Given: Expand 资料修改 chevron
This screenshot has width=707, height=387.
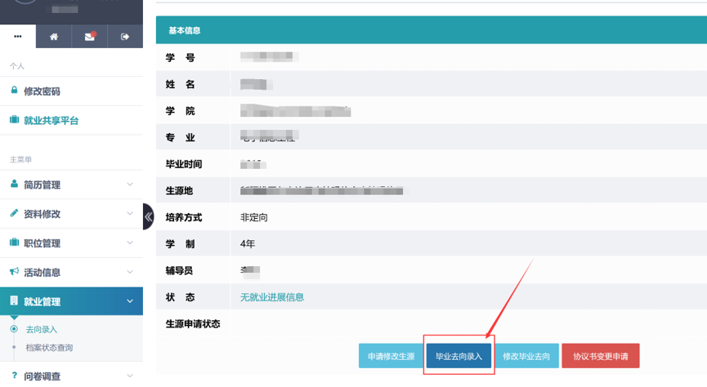Looking at the screenshot, I should coord(130,214).
